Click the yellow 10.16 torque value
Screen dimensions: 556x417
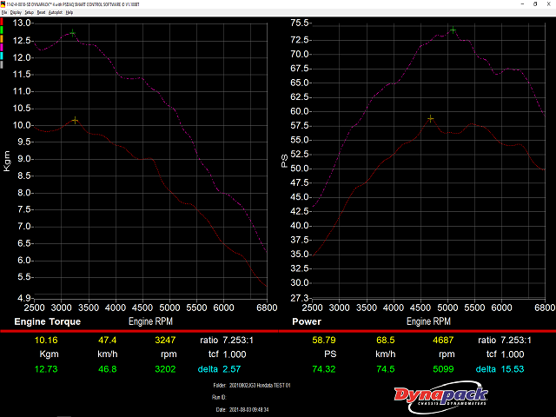tap(46, 341)
